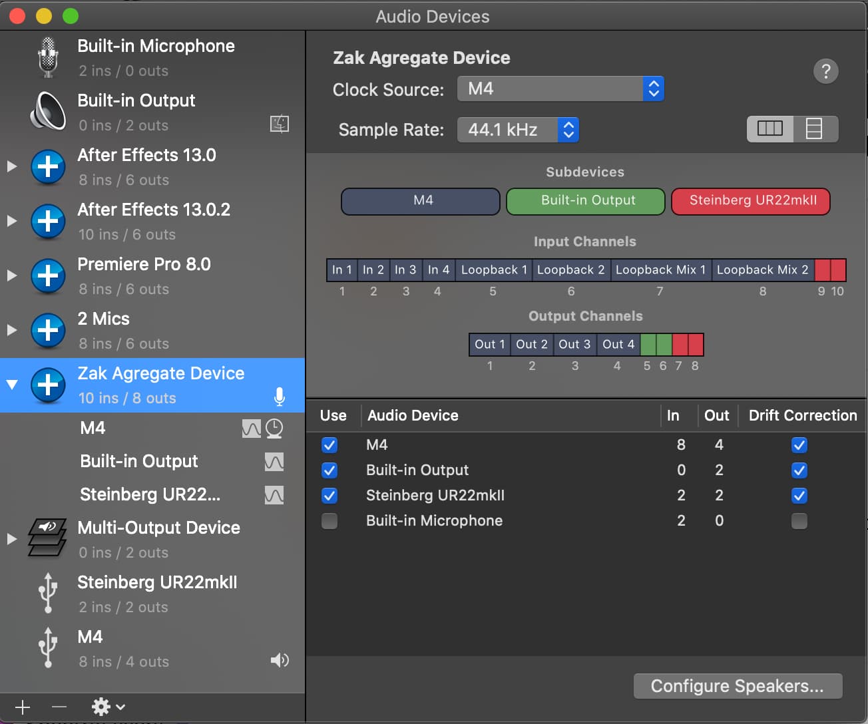
Task: Click the Out 4 output channel cell
Action: 618,345
